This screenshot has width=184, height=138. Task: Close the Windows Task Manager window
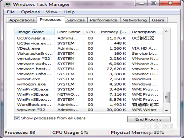(x=170, y=3)
